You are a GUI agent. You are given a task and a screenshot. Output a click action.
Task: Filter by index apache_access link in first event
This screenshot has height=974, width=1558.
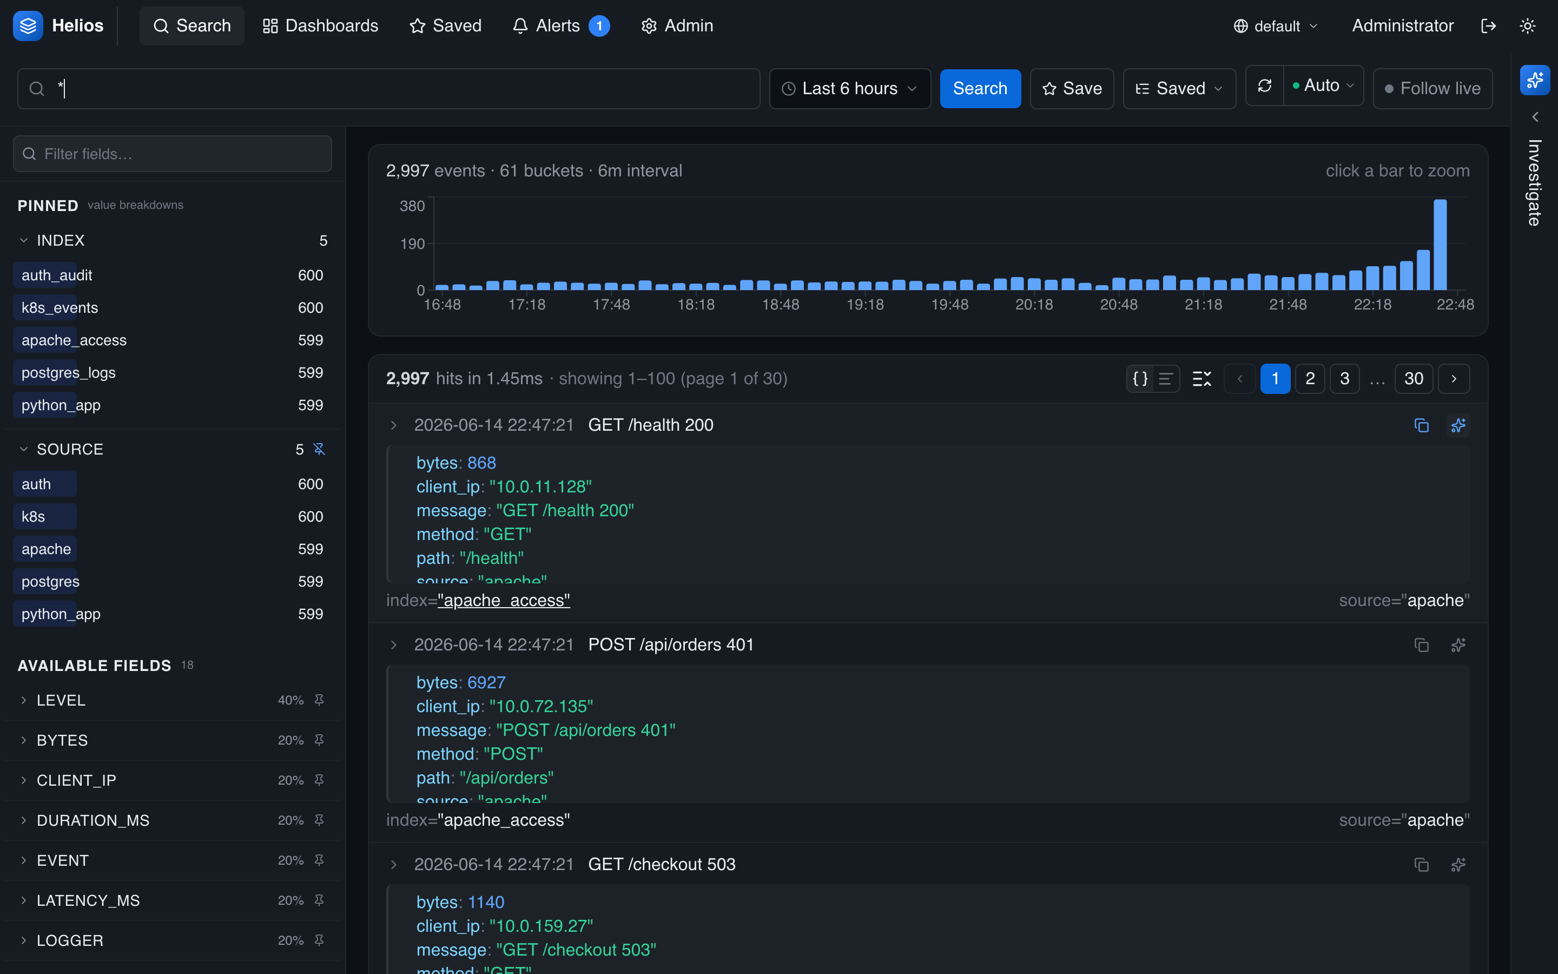click(504, 601)
